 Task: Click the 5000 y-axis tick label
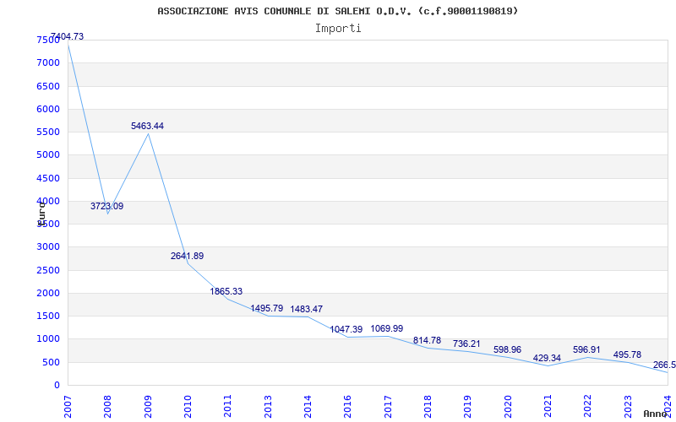tap(48, 155)
